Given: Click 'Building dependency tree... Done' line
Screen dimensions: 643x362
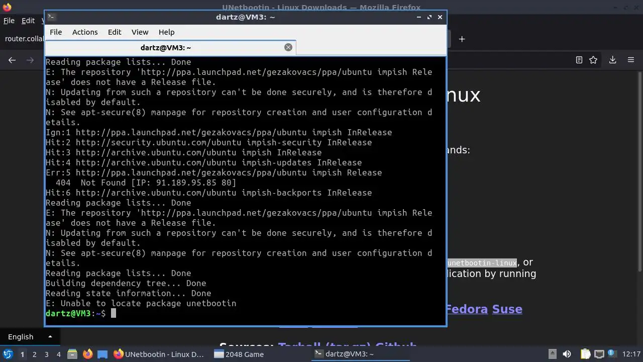Looking at the screenshot, I should [x=126, y=283].
